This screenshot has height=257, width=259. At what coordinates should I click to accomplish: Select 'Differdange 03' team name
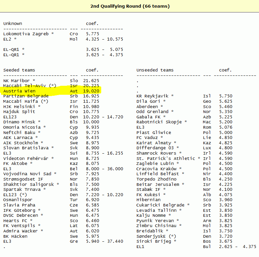(155, 148)
